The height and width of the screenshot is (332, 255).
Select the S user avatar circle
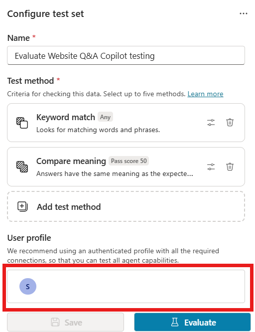pyautogui.click(x=28, y=286)
